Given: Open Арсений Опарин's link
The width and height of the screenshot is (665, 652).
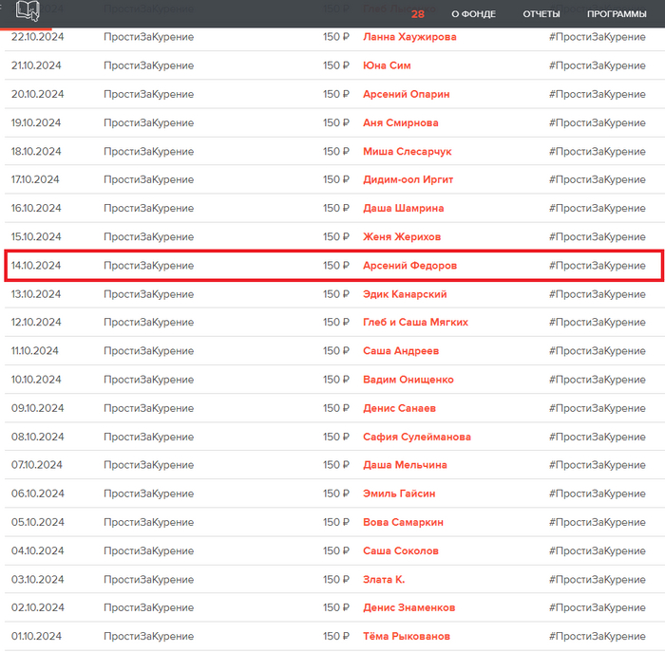Looking at the screenshot, I should point(407,94).
